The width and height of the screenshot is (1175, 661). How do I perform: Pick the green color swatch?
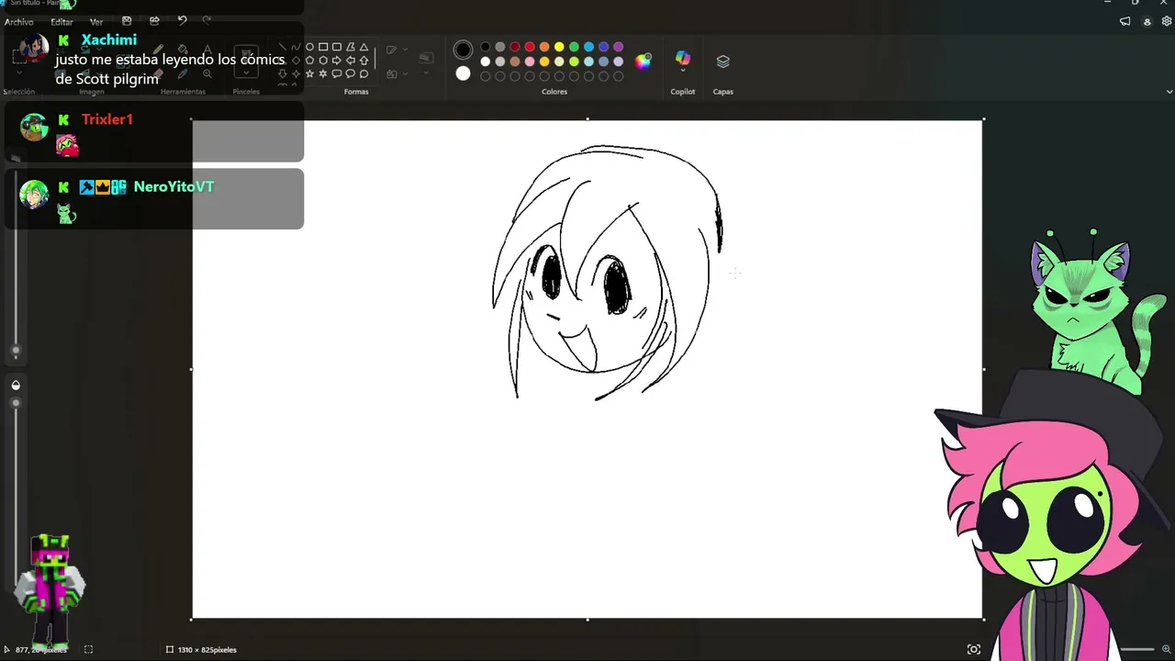coord(574,47)
